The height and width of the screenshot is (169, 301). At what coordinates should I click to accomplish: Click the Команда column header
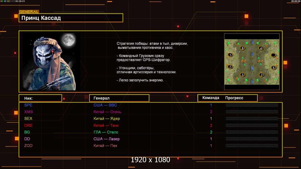click(211, 98)
